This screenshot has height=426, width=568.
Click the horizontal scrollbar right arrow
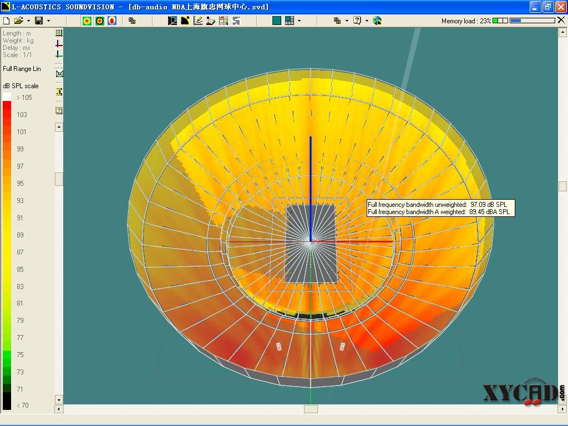pos(562,409)
